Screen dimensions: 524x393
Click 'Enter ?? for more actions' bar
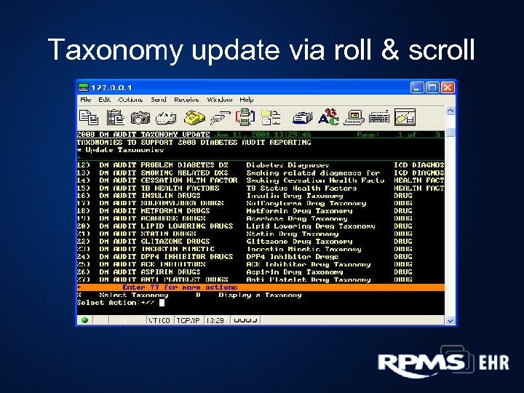point(261,287)
